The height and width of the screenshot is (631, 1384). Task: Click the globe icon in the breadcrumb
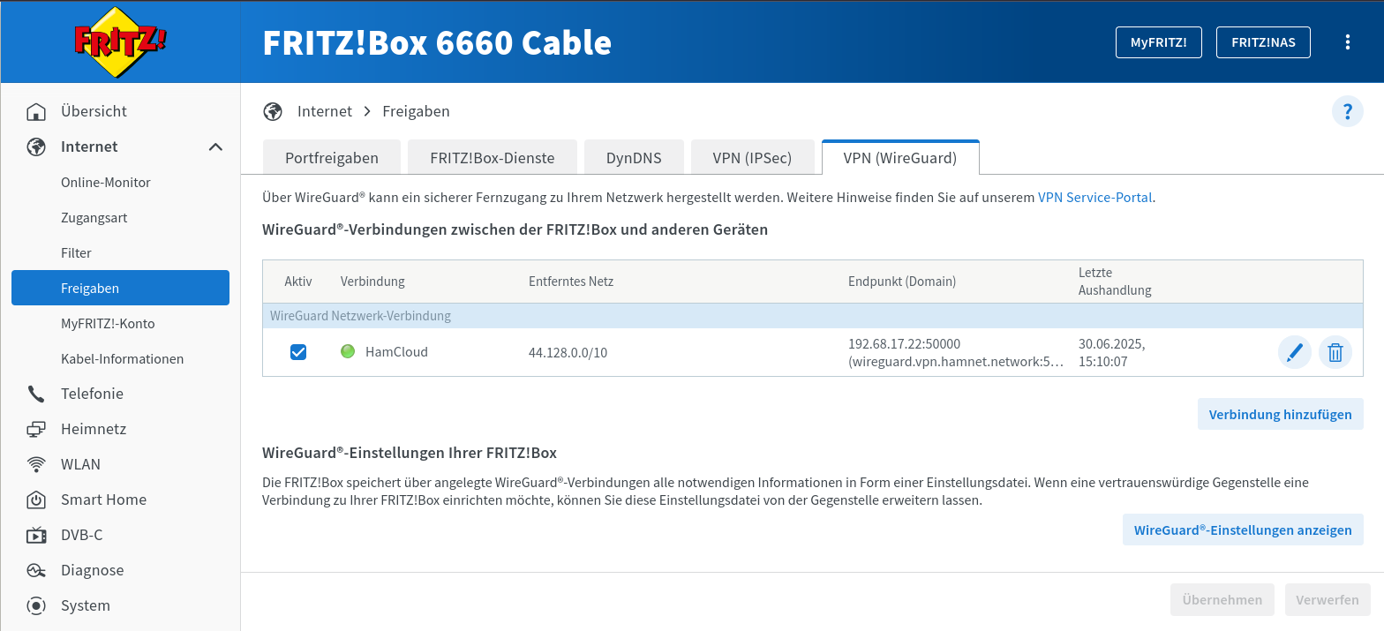273,111
